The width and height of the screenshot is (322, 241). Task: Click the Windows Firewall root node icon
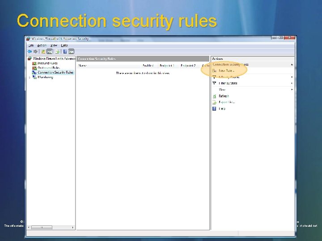[x=30, y=58]
